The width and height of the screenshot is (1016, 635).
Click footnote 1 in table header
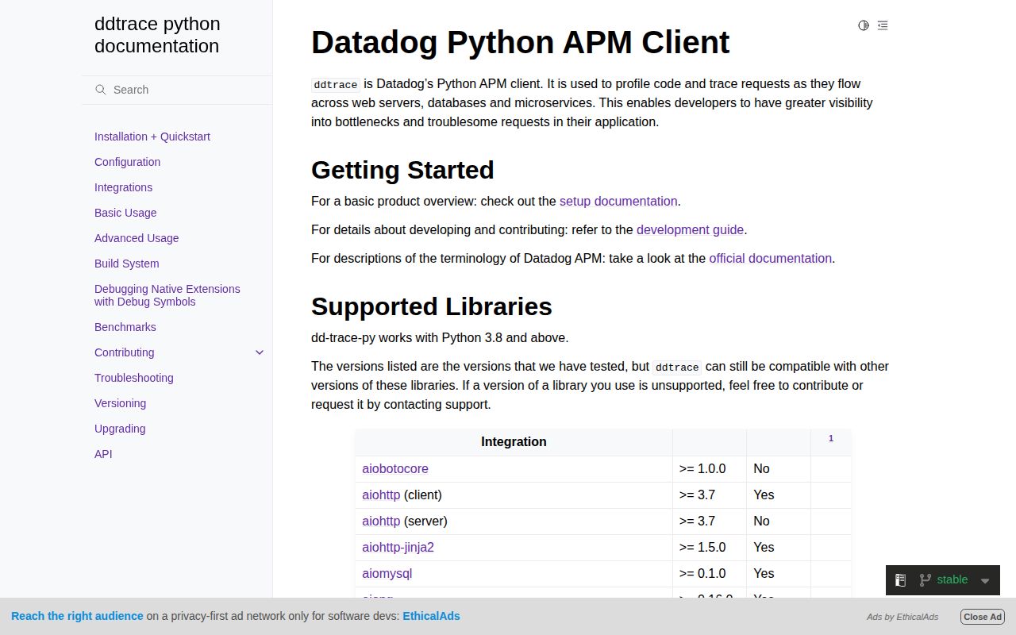tap(831, 438)
